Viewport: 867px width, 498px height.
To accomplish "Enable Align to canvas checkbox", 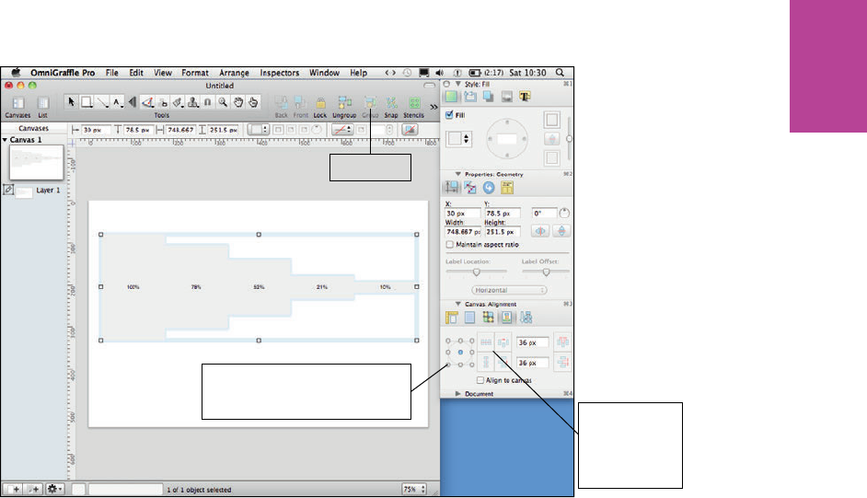I will click(480, 380).
